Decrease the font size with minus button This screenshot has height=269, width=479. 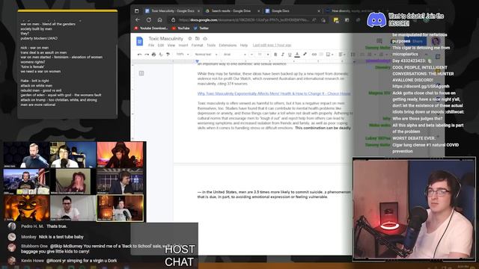[251, 55]
